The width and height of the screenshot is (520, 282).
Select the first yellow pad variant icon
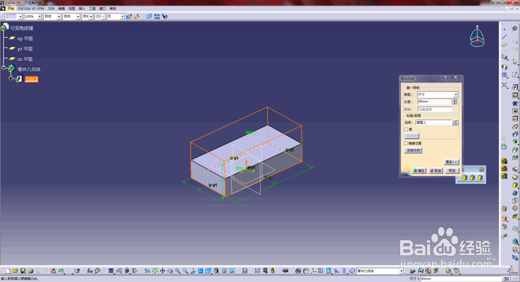464,178
